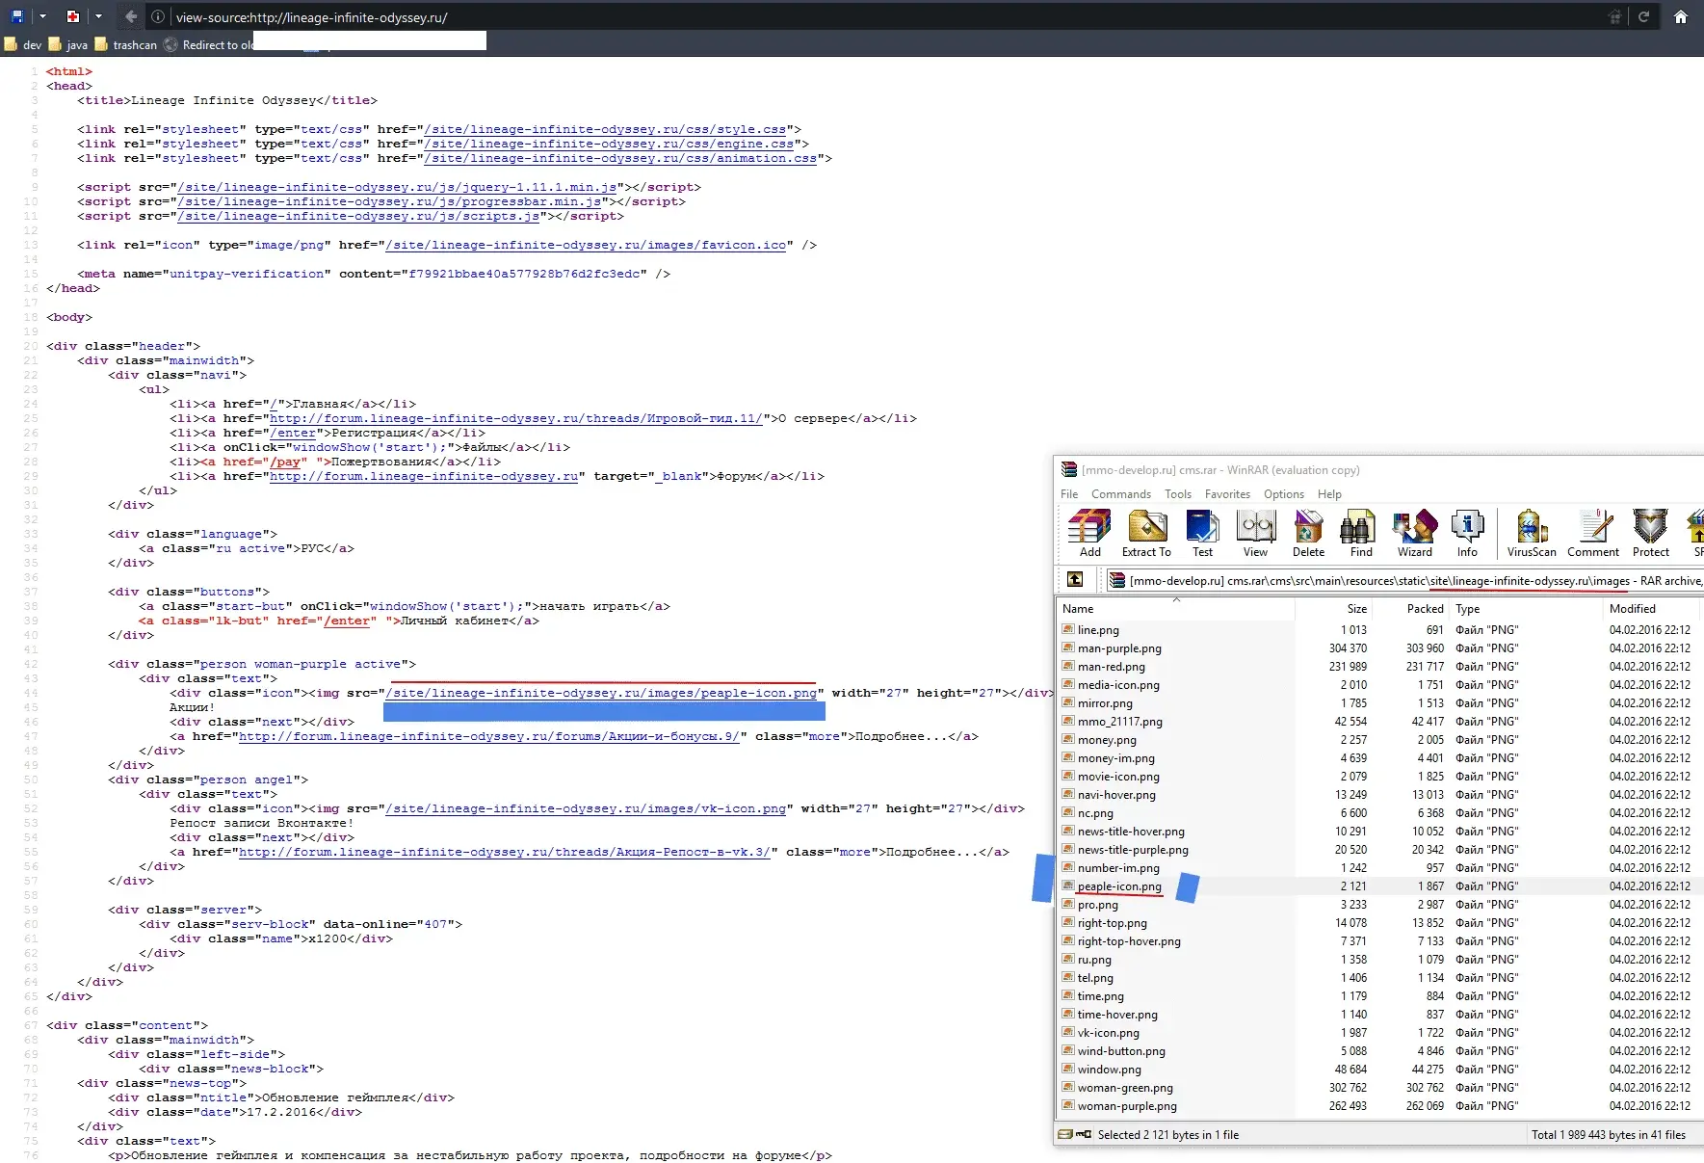Open peaple-icon.png image link in source
Screen dimensions: 1704x1163
click(601, 693)
